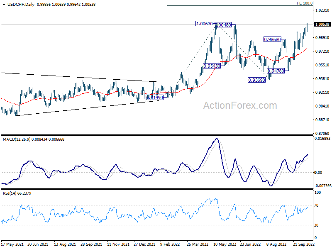This screenshot has width=332, height=249.
Task: Select the 0.91490 price label
Action: pyautogui.click(x=154, y=98)
